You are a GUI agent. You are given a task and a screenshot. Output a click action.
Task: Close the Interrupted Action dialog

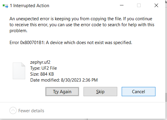[156, 5]
